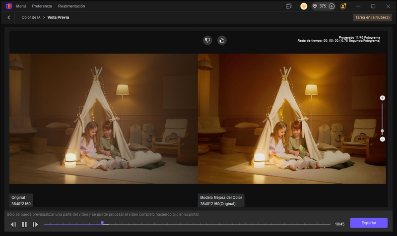Viewport: 397px width, 236px height.
Task: Click the thumbs up feedback icon
Action: (x=222, y=40)
